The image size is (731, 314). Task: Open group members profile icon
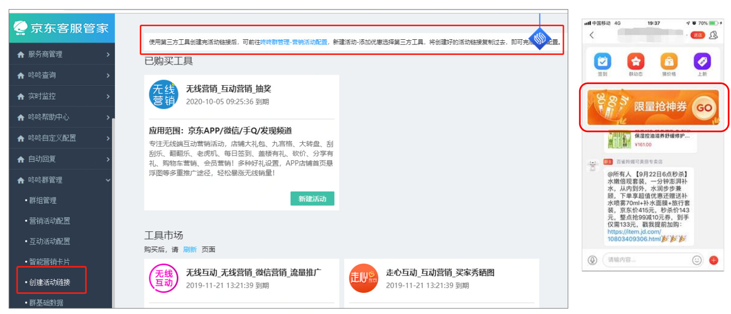713,35
